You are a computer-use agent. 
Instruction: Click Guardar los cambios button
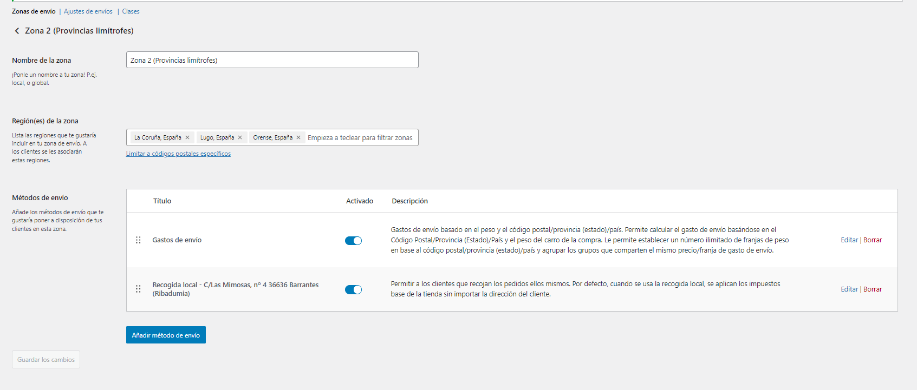point(46,360)
